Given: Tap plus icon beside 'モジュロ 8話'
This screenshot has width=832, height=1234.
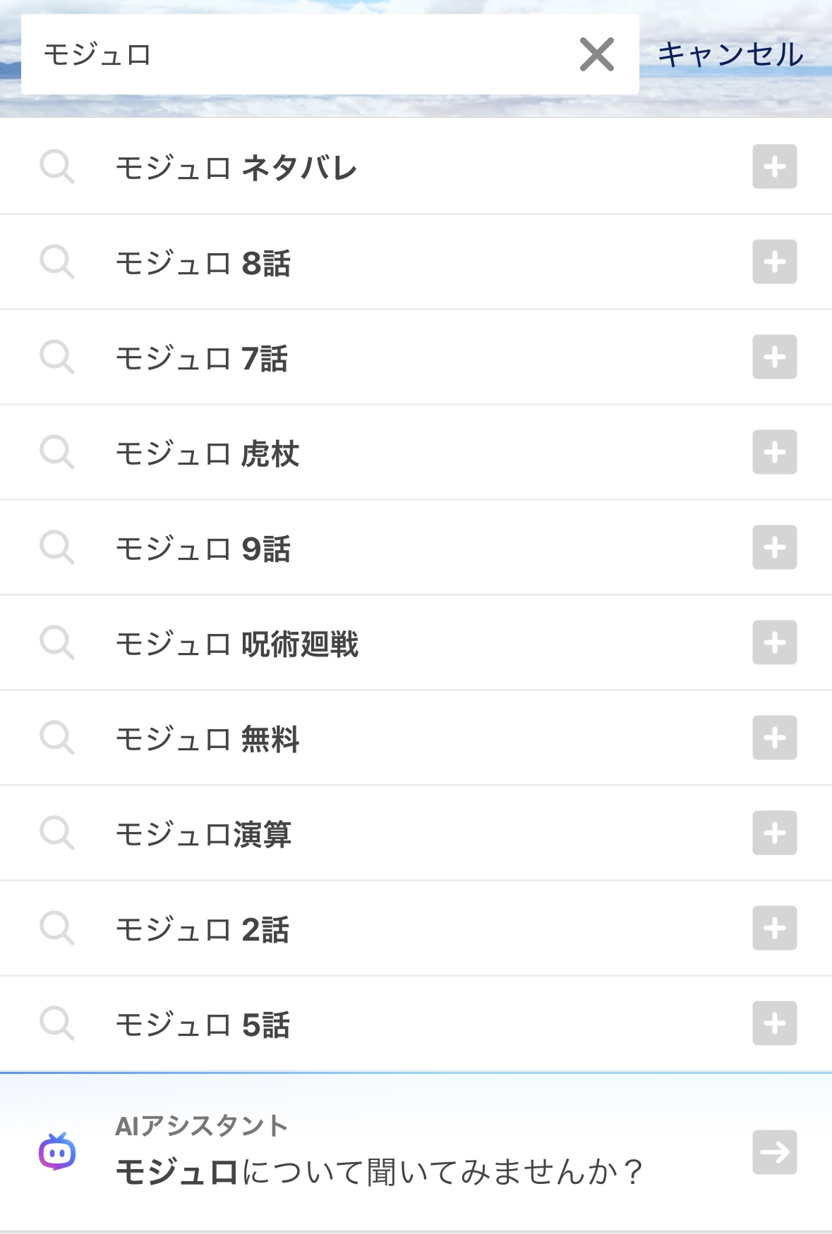Looking at the screenshot, I should [x=774, y=262].
